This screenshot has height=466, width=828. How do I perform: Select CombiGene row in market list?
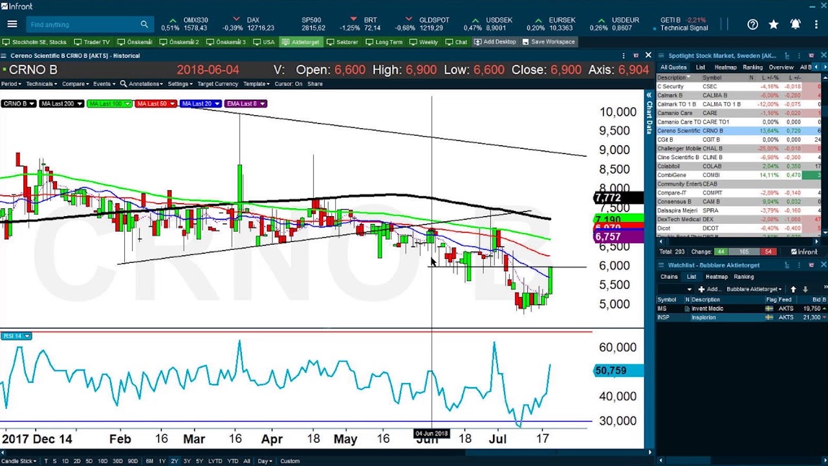[x=738, y=175]
